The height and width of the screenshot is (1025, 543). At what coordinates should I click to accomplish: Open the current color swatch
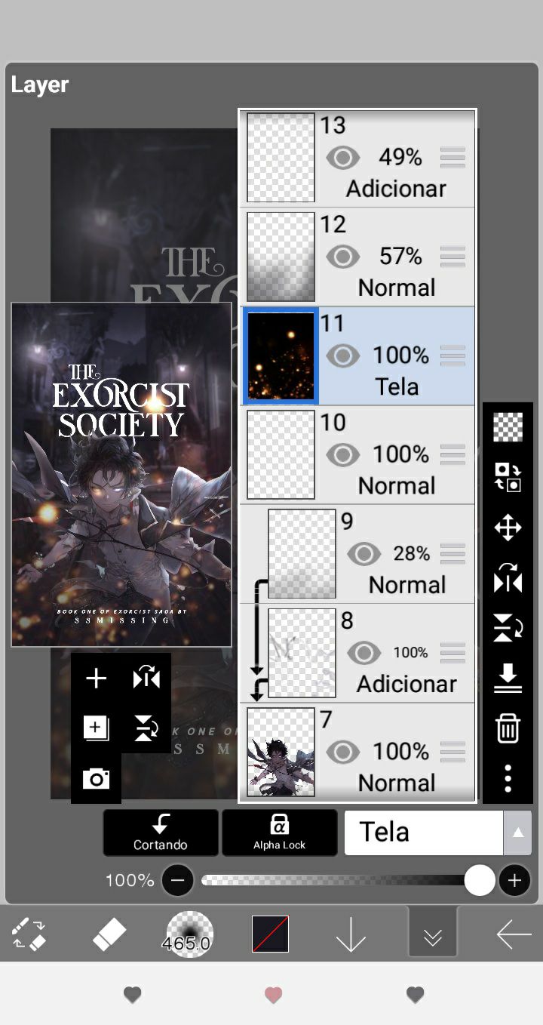pos(270,934)
